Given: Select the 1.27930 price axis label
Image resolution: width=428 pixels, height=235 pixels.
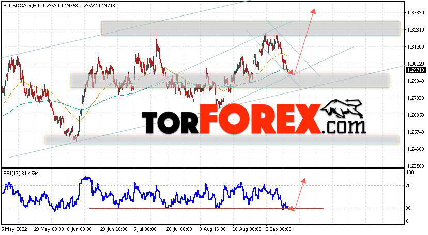Looking at the screenshot, I should pyautogui.click(x=416, y=98).
